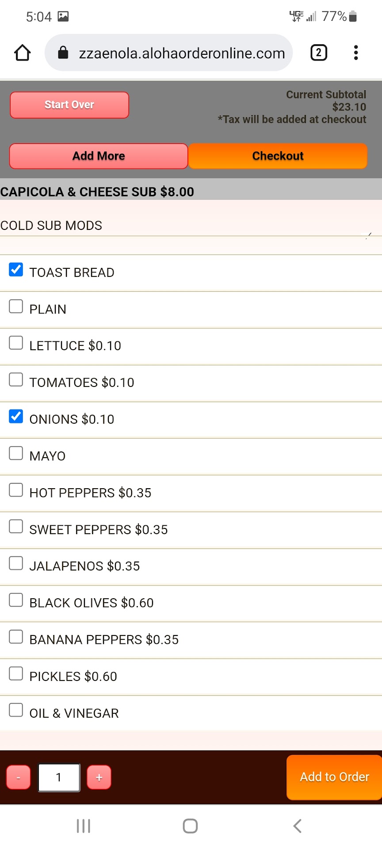Image resolution: width=382 pixels, height=849 pixels.
Task: Open the tab switcher showing 2 tabs
Action: pyautogui.click(x=319, y=53)
